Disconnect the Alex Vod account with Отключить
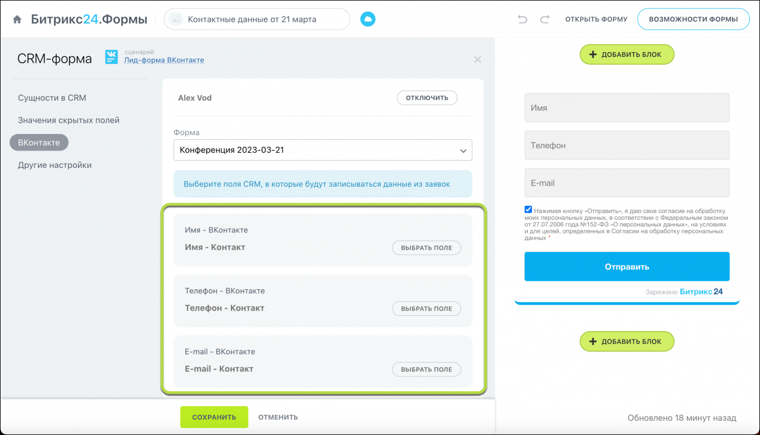Image resolution: width=760 pixels, height=435 pixels. 427,98
